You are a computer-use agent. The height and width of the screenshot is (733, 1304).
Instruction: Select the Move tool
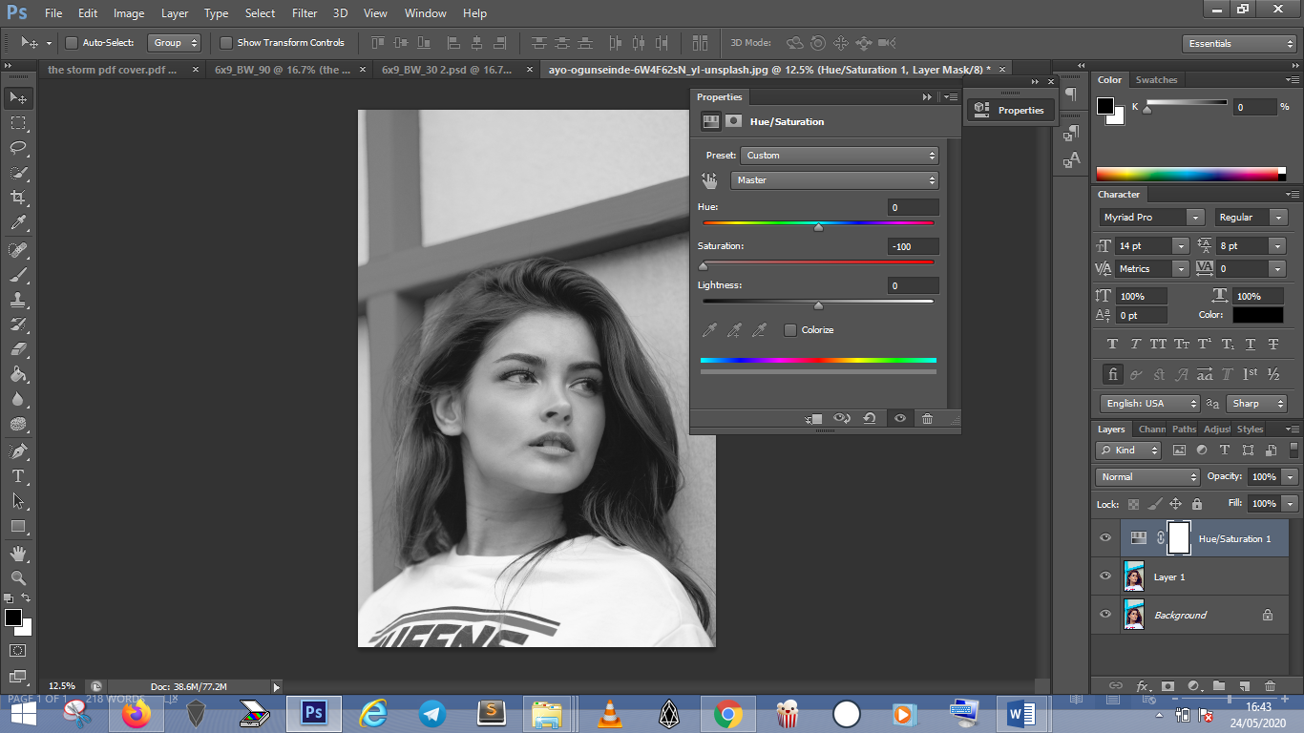click(x=18, y=97)
